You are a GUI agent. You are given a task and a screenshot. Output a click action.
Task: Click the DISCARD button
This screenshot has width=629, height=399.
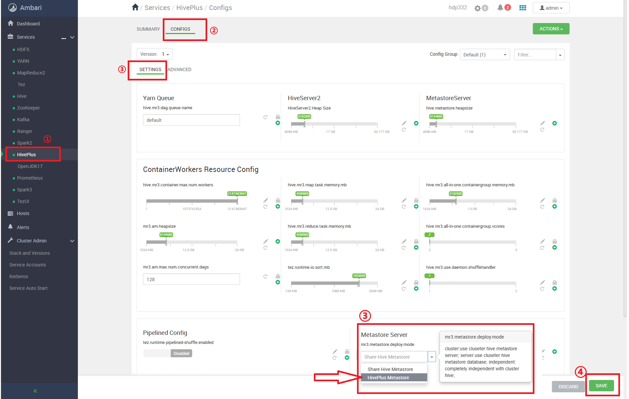pos(568,387)
